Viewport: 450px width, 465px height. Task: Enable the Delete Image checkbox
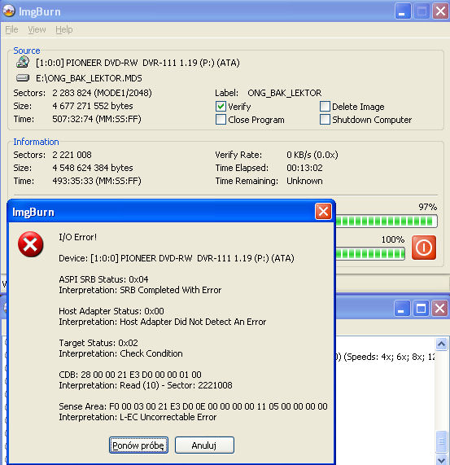325,106
